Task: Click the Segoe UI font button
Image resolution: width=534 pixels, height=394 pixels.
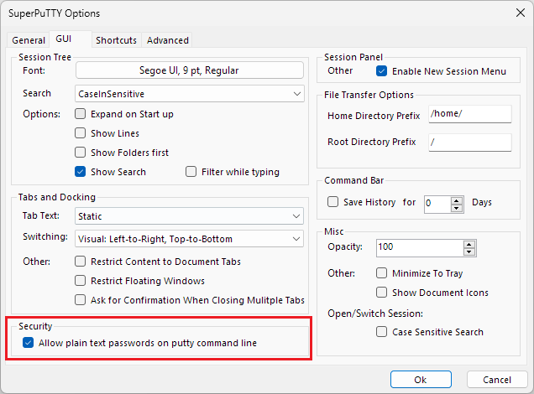Action: [190, 70]
